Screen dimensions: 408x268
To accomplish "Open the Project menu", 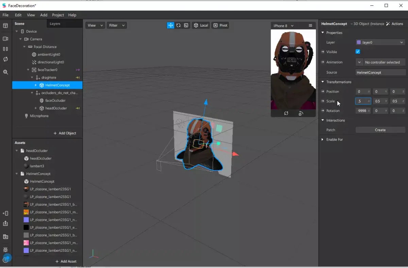I will click(x=58, y=15).
